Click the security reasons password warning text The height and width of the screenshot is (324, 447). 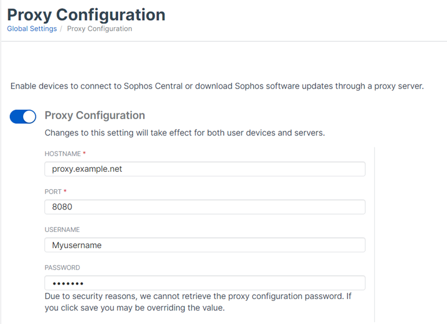(197, 302)
